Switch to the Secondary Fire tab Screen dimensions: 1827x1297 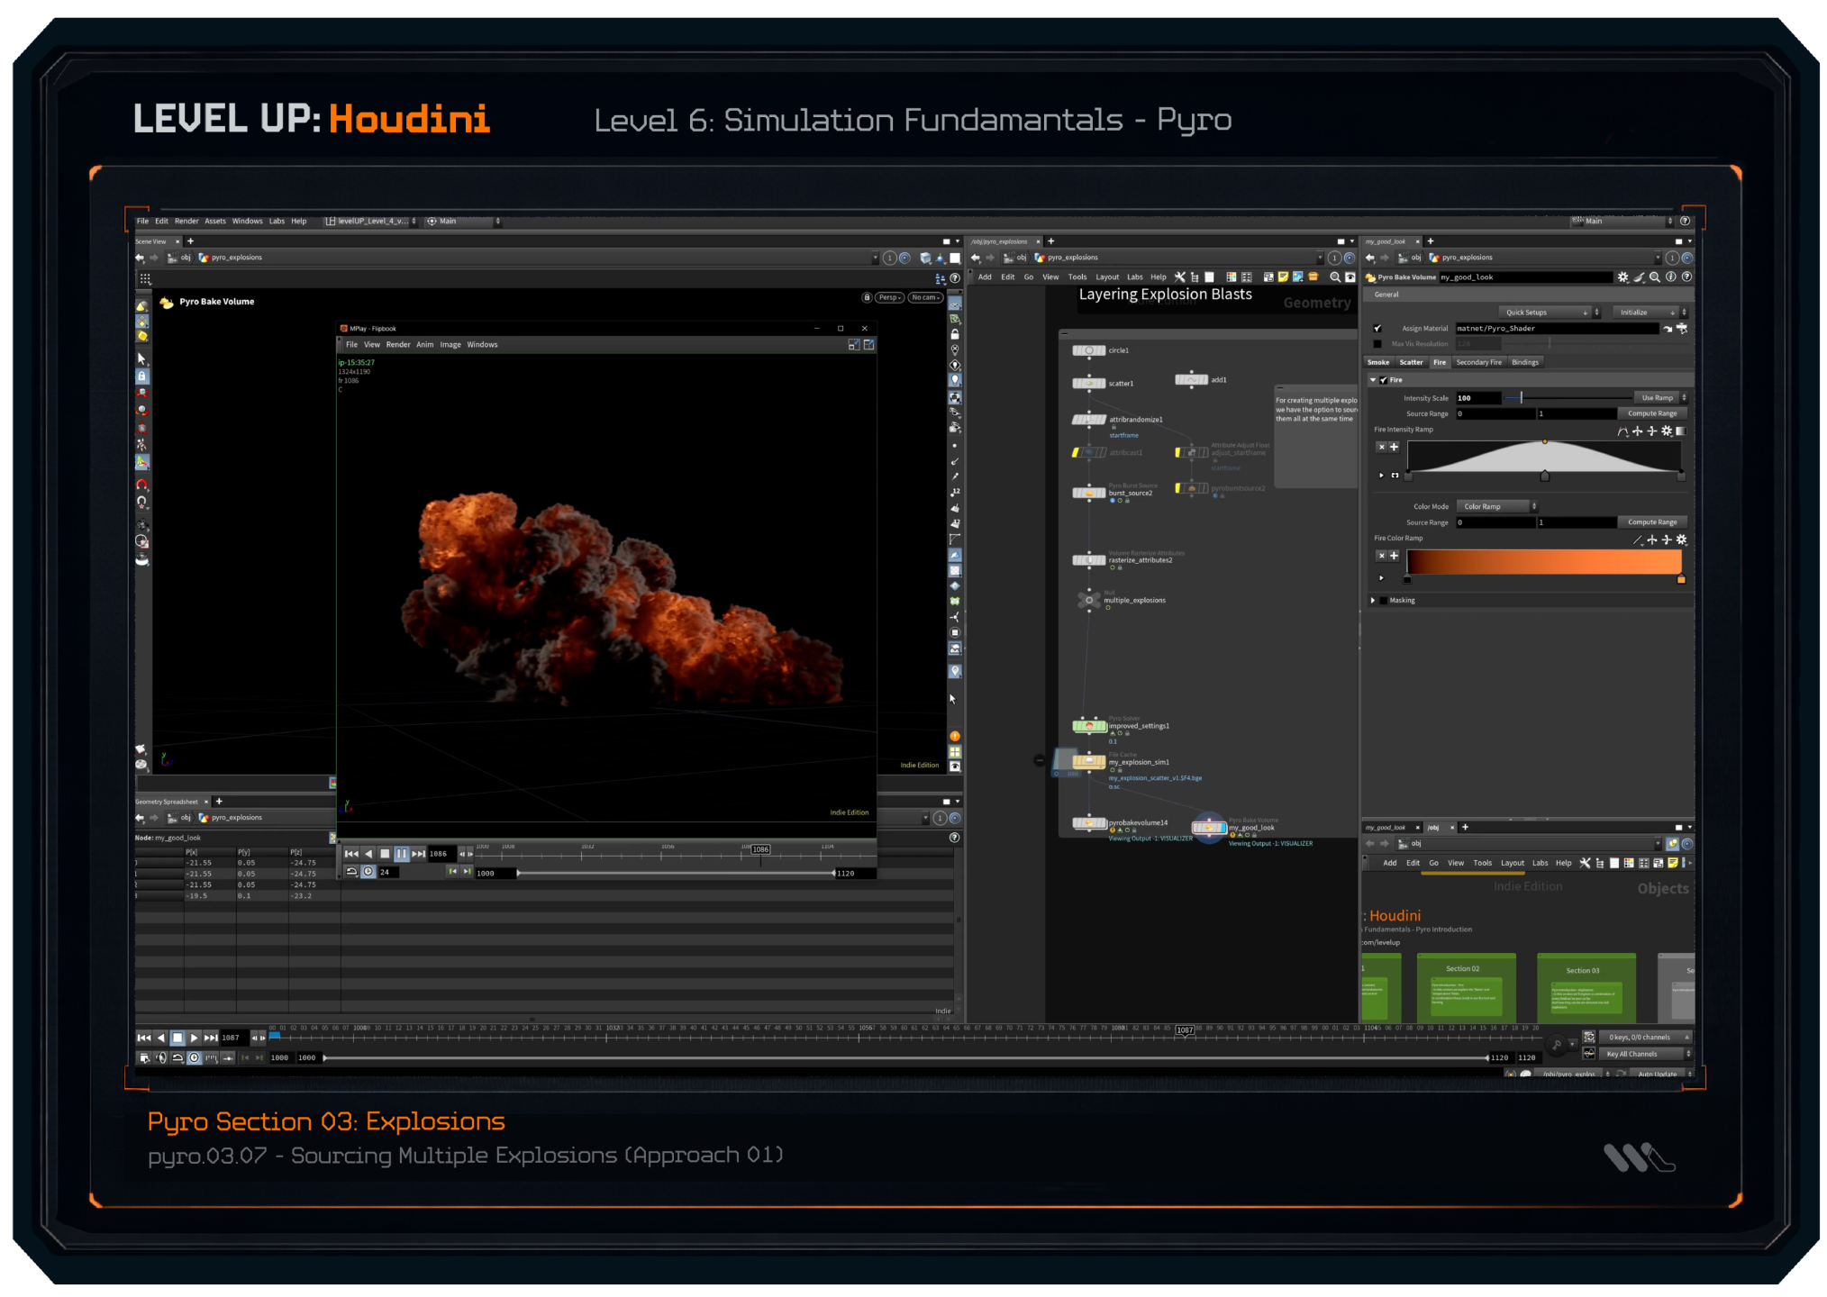(x=1478, y=362)
